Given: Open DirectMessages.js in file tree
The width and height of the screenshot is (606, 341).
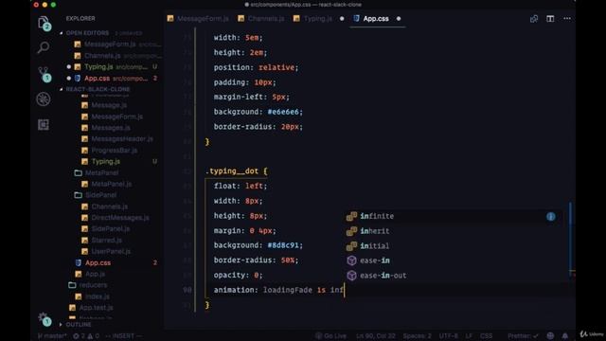Looking at the screenshot, I should [120, 218].
